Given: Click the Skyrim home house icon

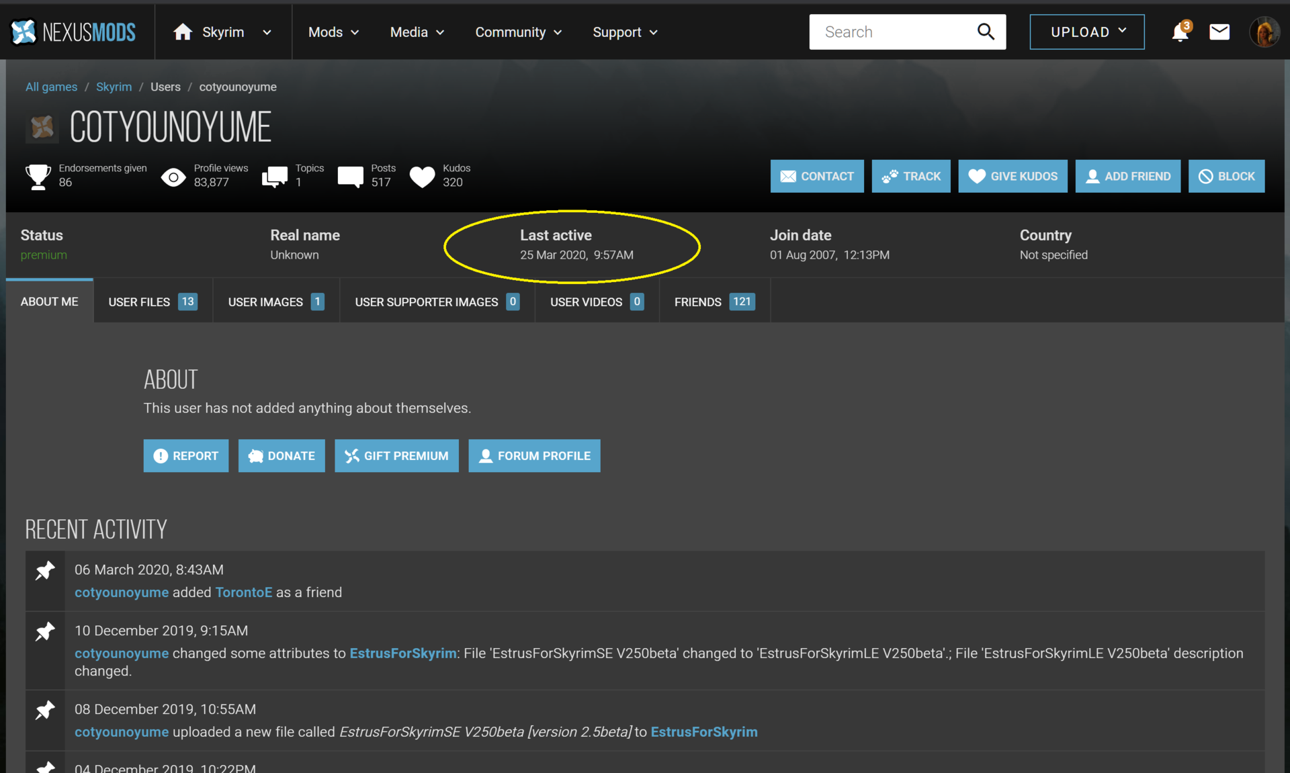Looking at the screenshot, I should 183,32.
